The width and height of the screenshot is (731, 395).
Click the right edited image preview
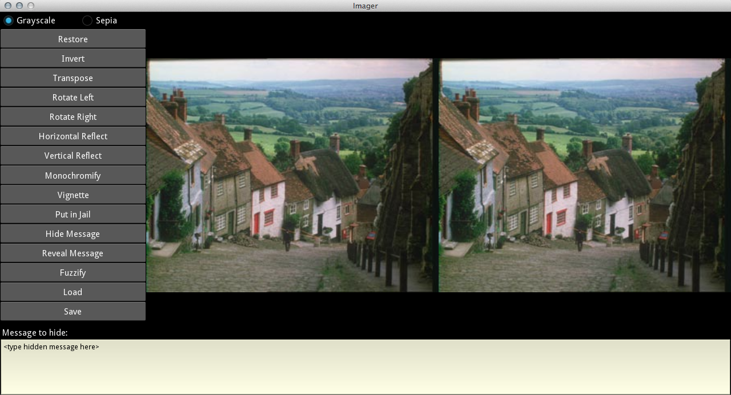click(x=581, y=176)
